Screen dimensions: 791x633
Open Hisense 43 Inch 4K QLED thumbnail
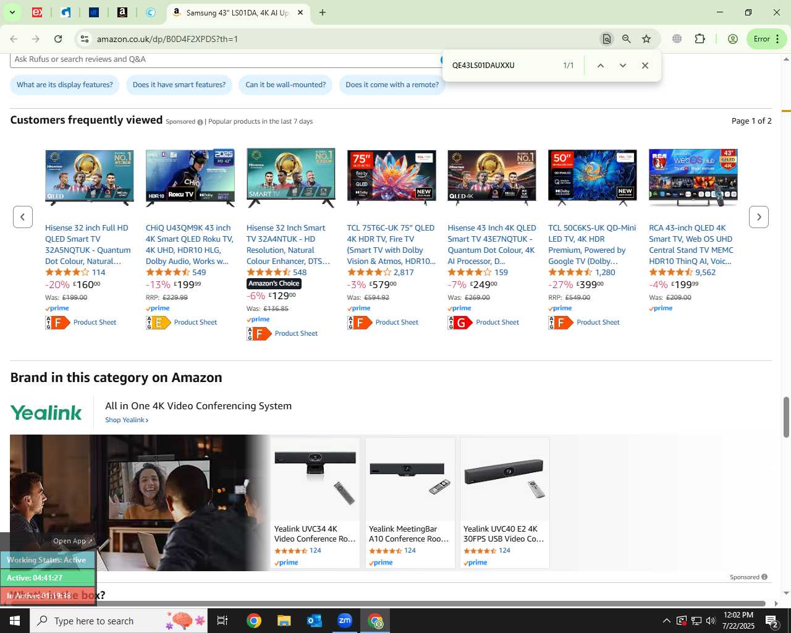coord(492,177)
